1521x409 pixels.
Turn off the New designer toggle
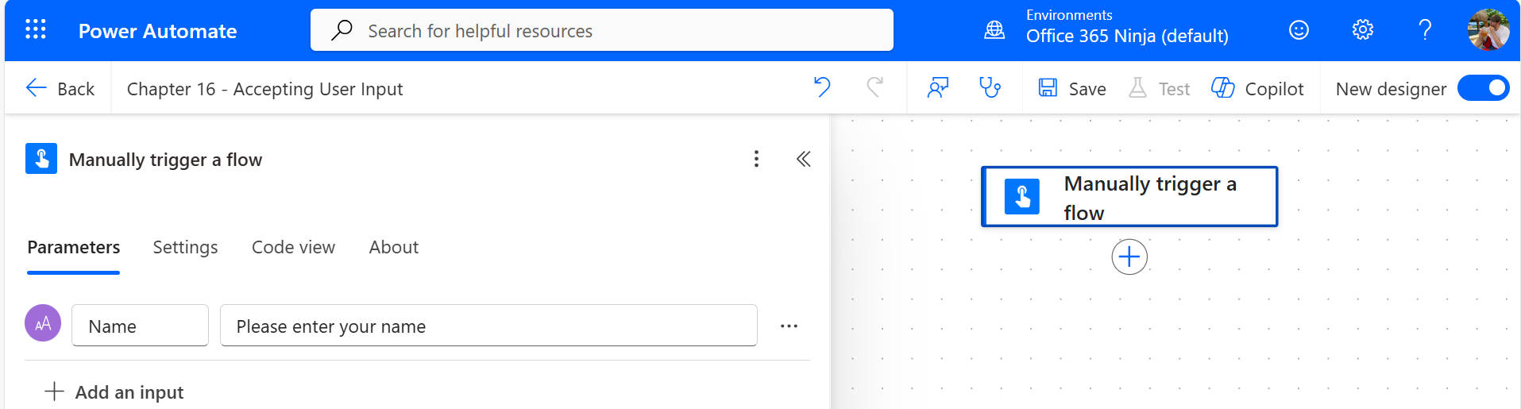[x=1483, y=88]
